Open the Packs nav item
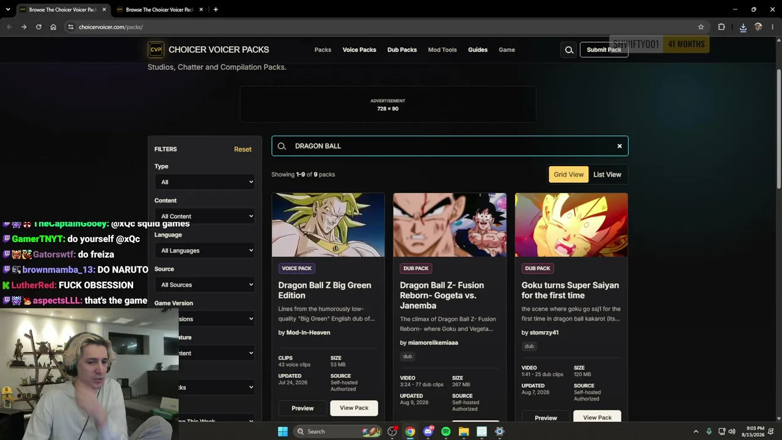 [x=323, y=50]
